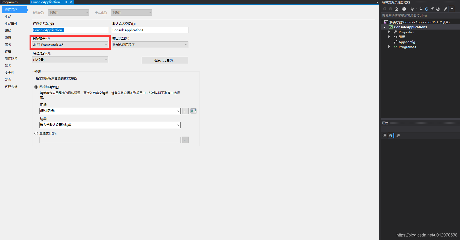Click the 程序集名称 text field
The height and width of the screenshot is (240, 460).
[70, 30]
